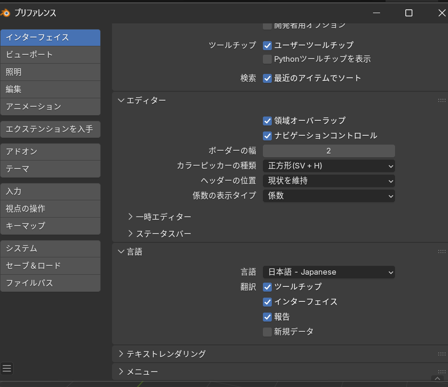Select the テーマ section in the sidebar
Image resolution: width=448 pixels, height=387 pixels.
click(x=50, y=169)
